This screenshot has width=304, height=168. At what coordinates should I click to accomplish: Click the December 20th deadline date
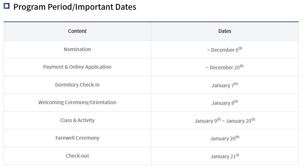click(x=225, y=67)
